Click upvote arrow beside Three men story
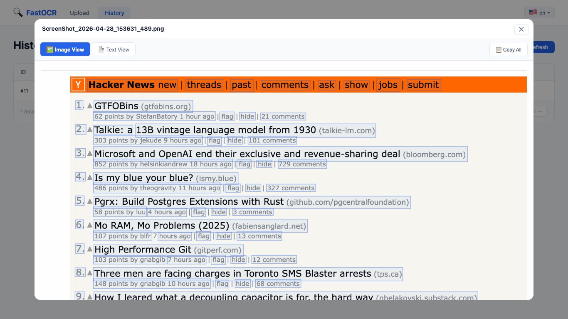The image size is (568, 319). pyautogui.click(x=89, y=273)
